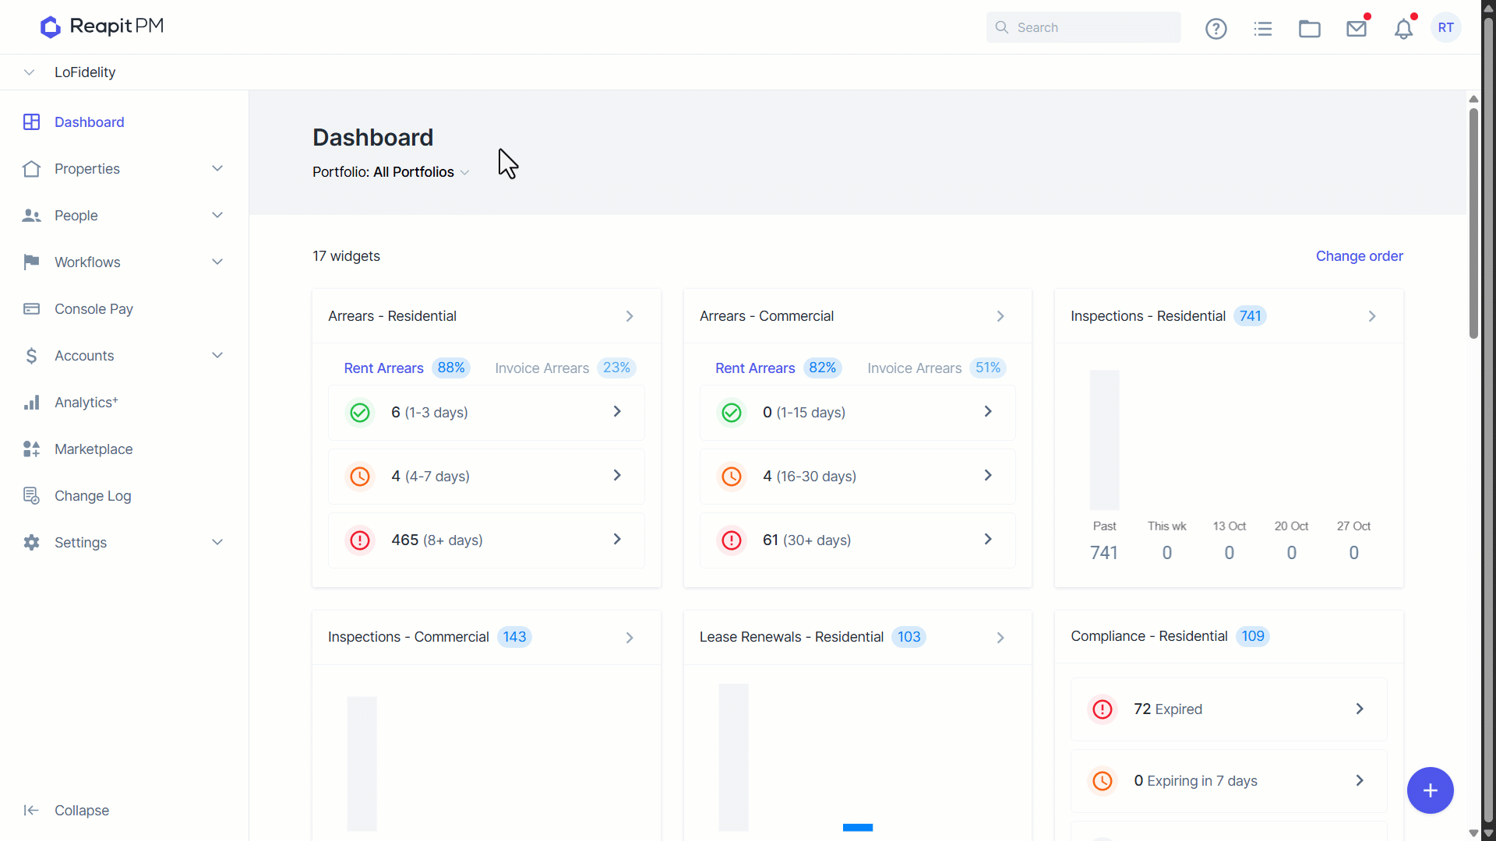Select the Commercial Invoice Arrears 51% tab
This screenshot has height=841, width=1496.
pyautogui.click(x=937, y=368)
